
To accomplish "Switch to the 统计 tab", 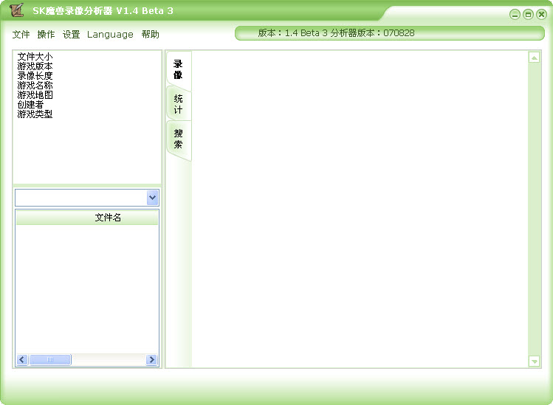I will tap(179, 104).
